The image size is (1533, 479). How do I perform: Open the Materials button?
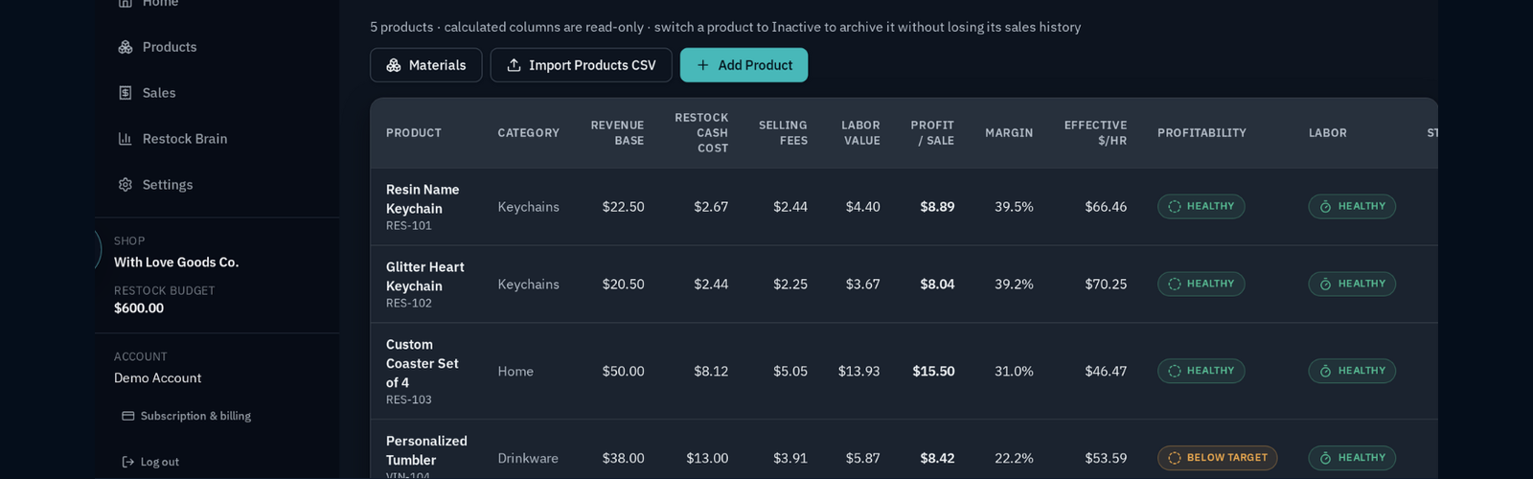click(425, 65)
